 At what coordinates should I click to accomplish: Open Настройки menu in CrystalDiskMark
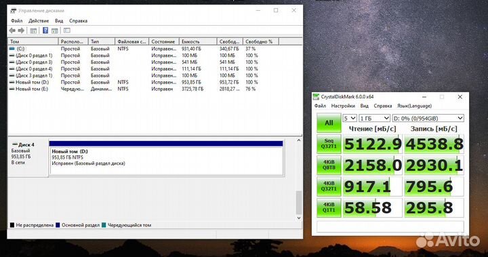tap(343, 106)
